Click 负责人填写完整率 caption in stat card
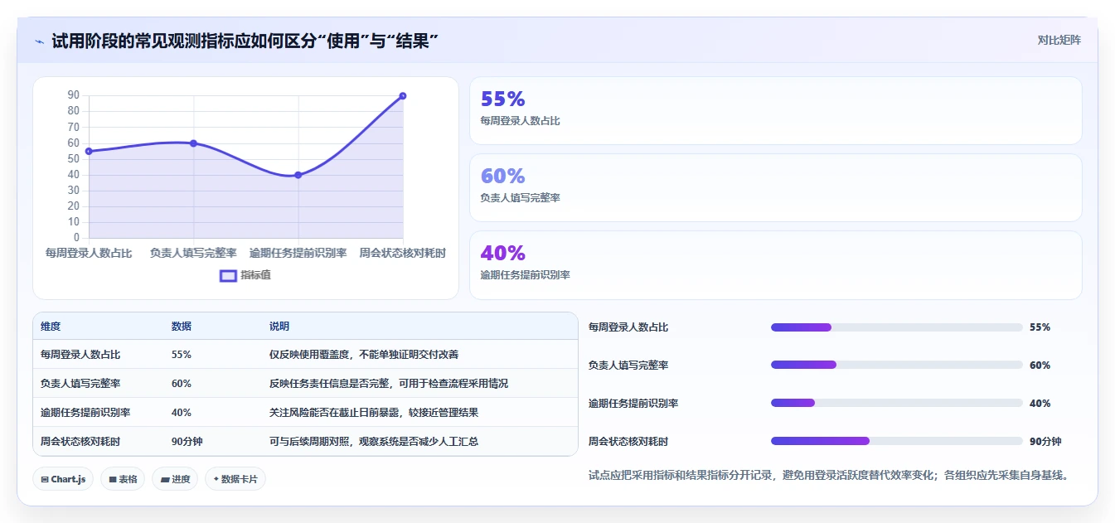The height and width of the screenshot is (523, 1115). (x=521, y=198)
